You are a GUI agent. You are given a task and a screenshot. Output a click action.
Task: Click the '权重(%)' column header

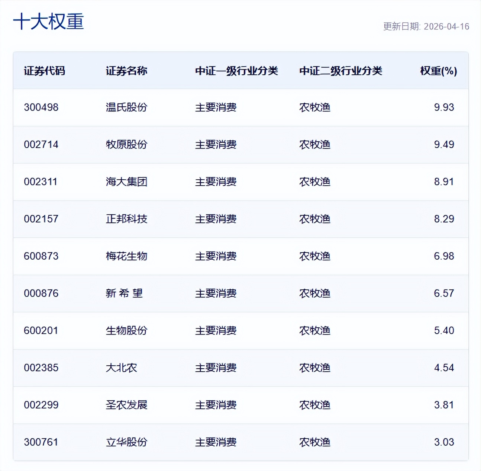(439, 71)
